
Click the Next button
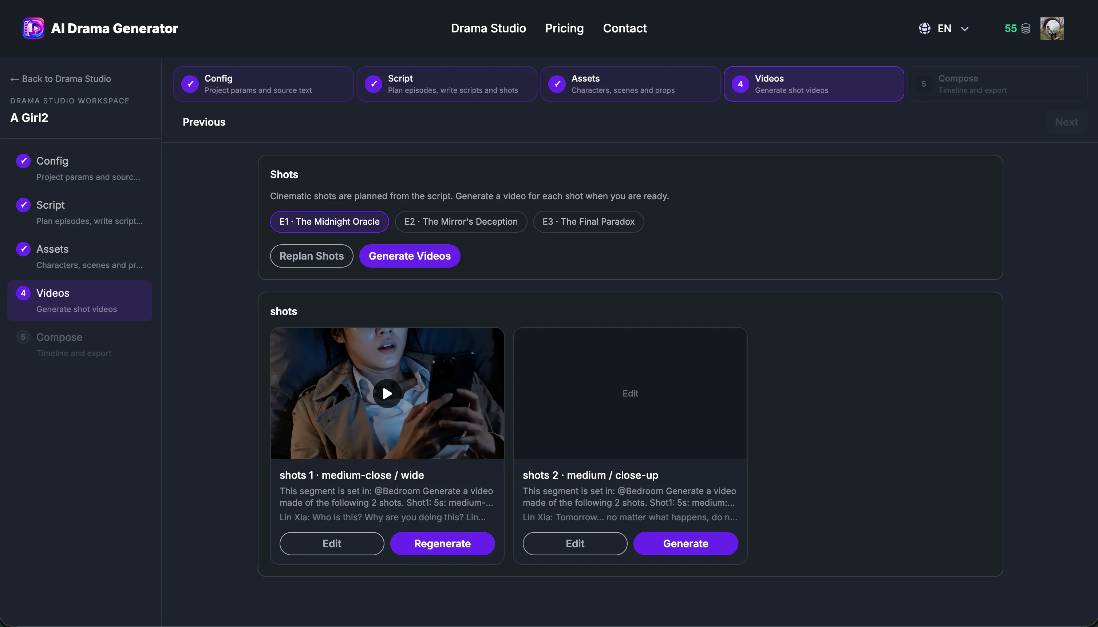pyautogui.click(x=1067, y=122)
